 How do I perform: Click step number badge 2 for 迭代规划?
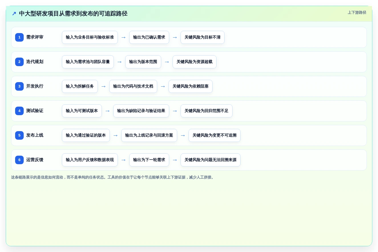(19, 62)
